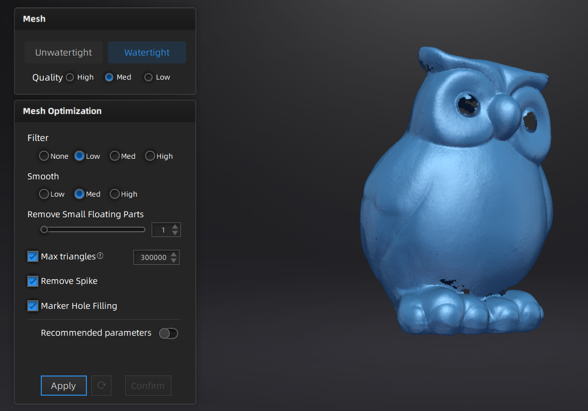Decrease the Max triangles count
This screenshot has height=411, width=588.
coord(174,260)
